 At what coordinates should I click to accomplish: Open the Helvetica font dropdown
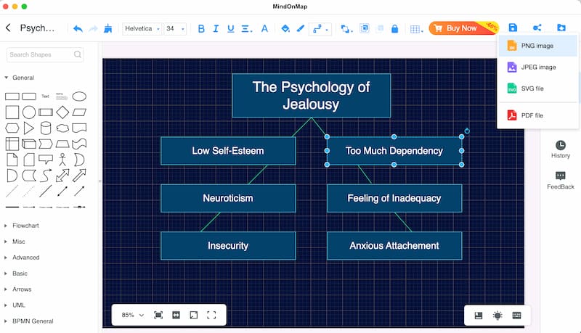[x=142, y=29]
